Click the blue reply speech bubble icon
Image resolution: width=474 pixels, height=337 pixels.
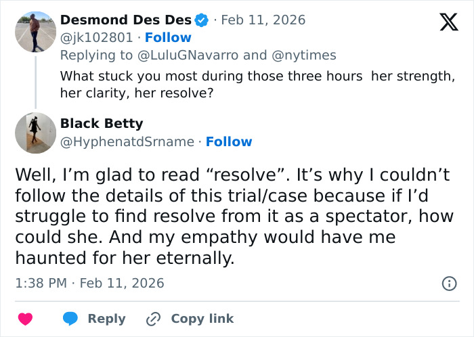[x=70, y=319]
